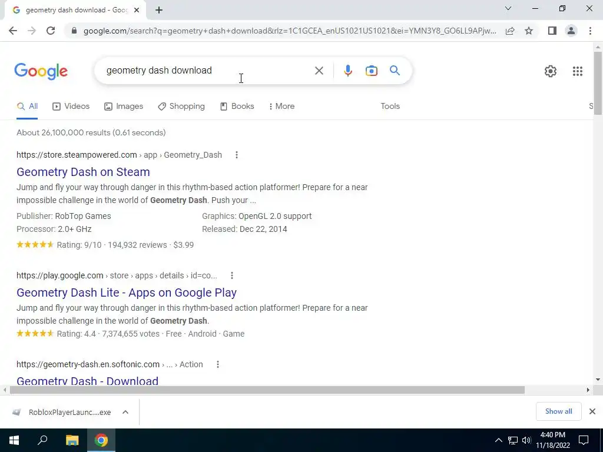Click the Google logo
The height and width of the screenshot is (452, 603).
coord(41,71)
